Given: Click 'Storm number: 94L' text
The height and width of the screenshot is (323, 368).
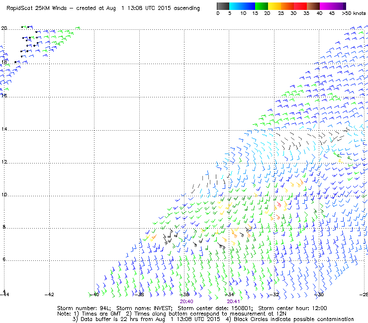Looking at the screenshot, I should tap(84, 308).
